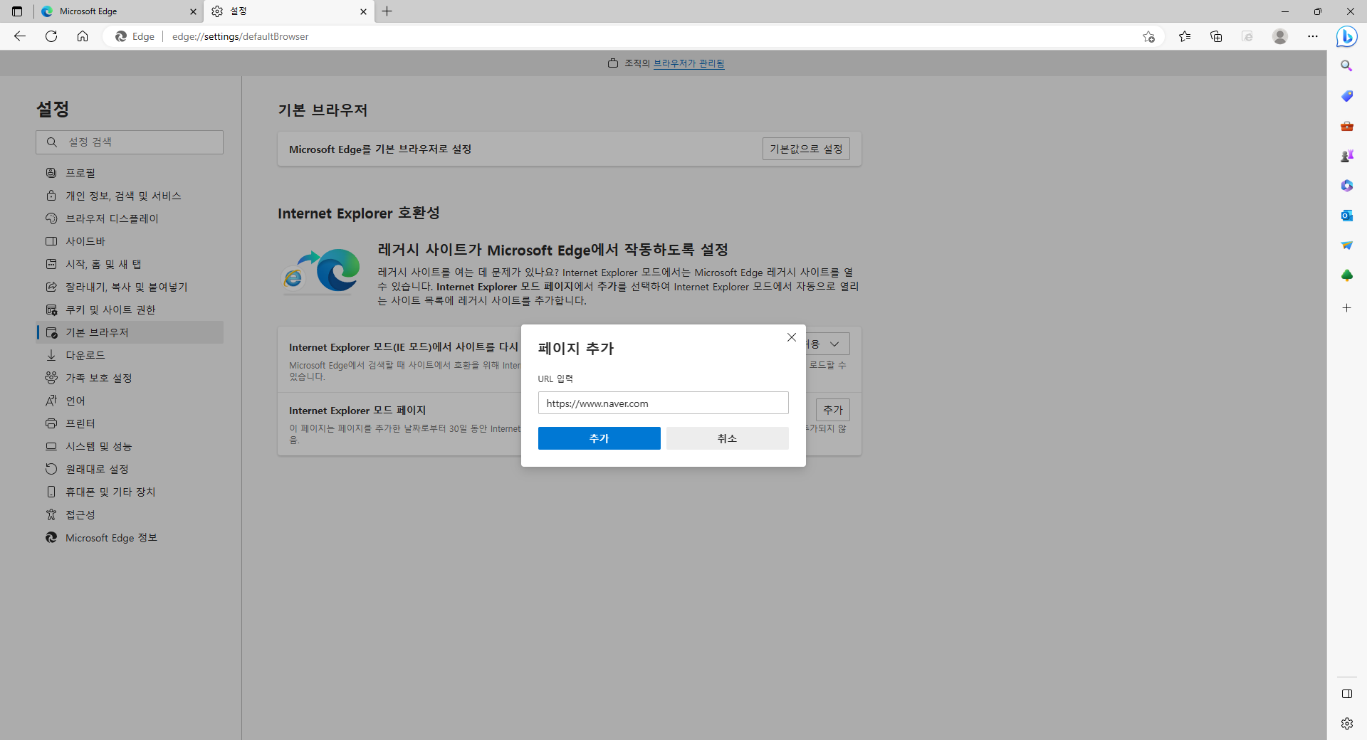Open Microsoft 365 from the sidebar

(1347, 186)
